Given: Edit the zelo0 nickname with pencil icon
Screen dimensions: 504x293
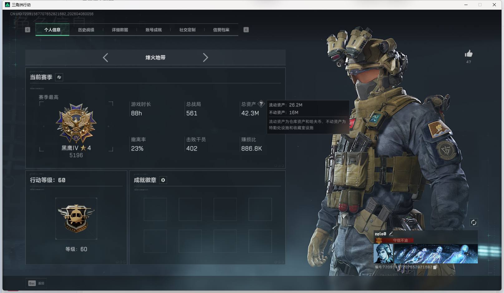Looking at the screenshot, I should 391,233.
